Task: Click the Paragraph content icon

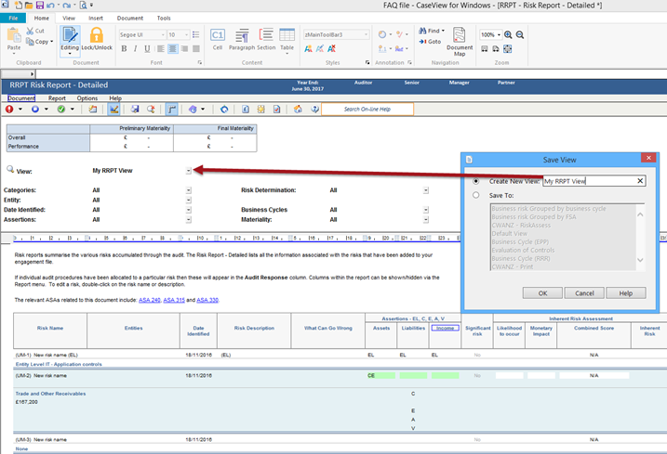Action: 242,35
